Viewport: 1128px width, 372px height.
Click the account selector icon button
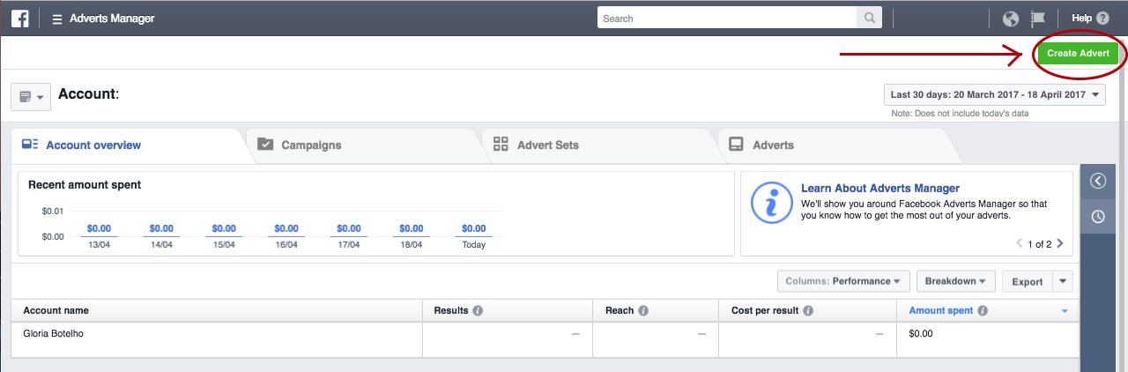tap(31, 96)
